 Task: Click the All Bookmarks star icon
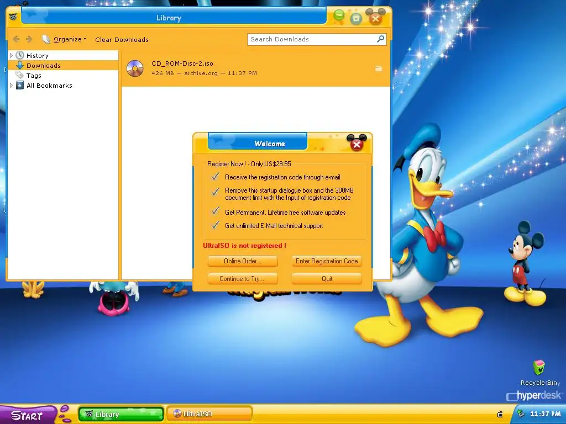pyautogui.click(x=20, y=85)
